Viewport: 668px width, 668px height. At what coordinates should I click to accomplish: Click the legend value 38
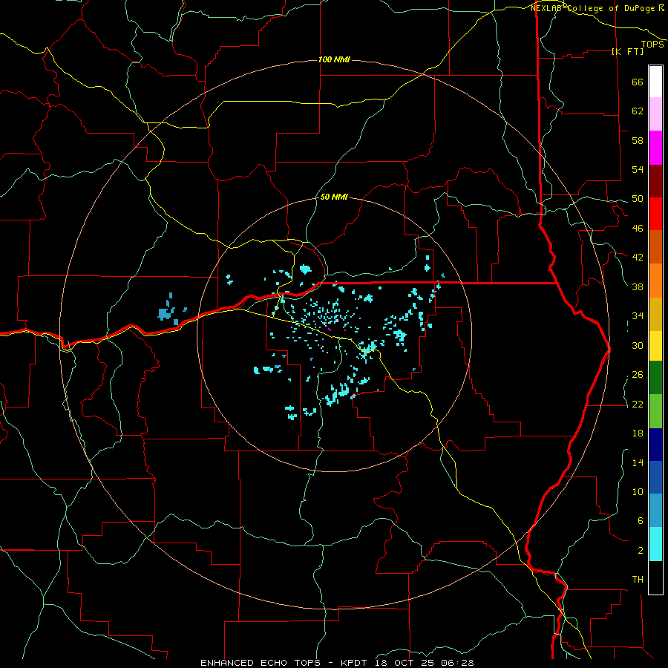coord(638,287)
